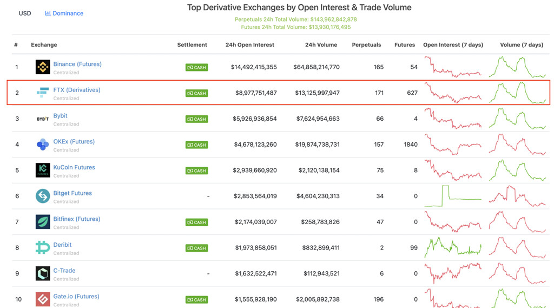
Task: Sort by 24h Open Interest column
Action: 249,45
